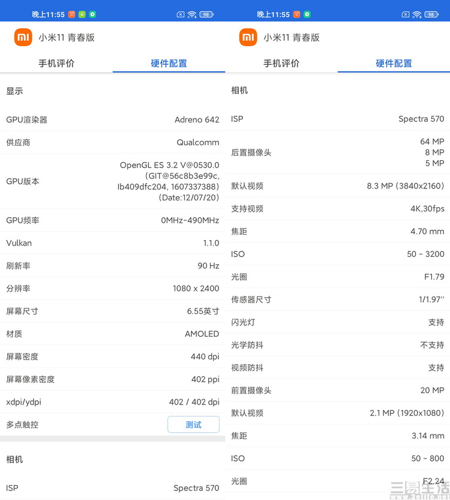Select the 不支持 optical stabilization value
The height and width of the screenshot is (500, 450).
432,345
